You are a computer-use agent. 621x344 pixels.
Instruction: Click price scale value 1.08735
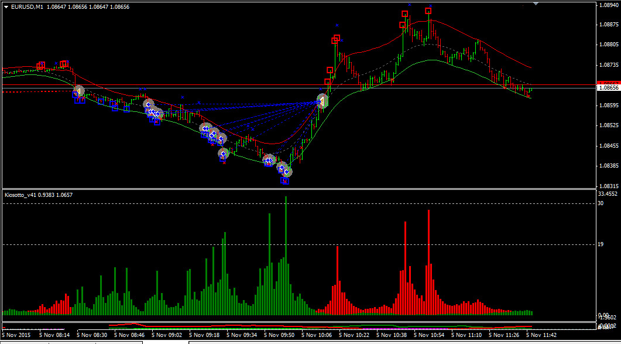pos(609,64)
